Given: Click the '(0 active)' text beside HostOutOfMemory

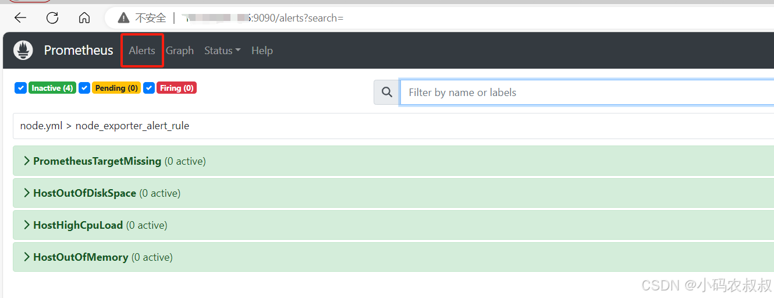Looking at the screenshot, I should tap(152, 257).
